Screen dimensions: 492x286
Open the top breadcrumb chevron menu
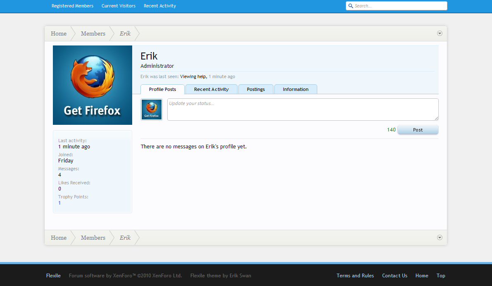click(x=440, y=33)
